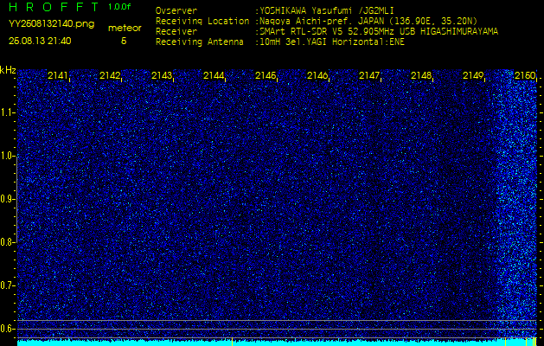
Task: Click the 2150 time label
Action: pyautogui.click(x=525, y=75)
